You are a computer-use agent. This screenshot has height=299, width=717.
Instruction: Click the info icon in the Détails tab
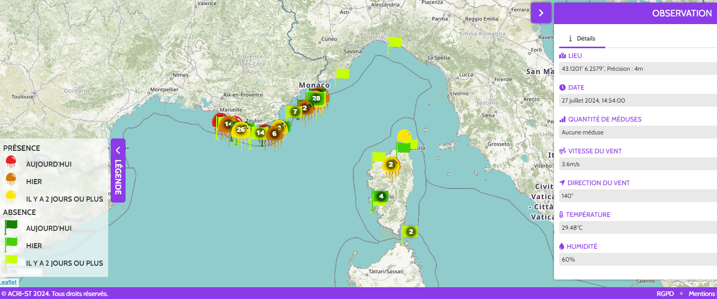click(x=570, y=38)
